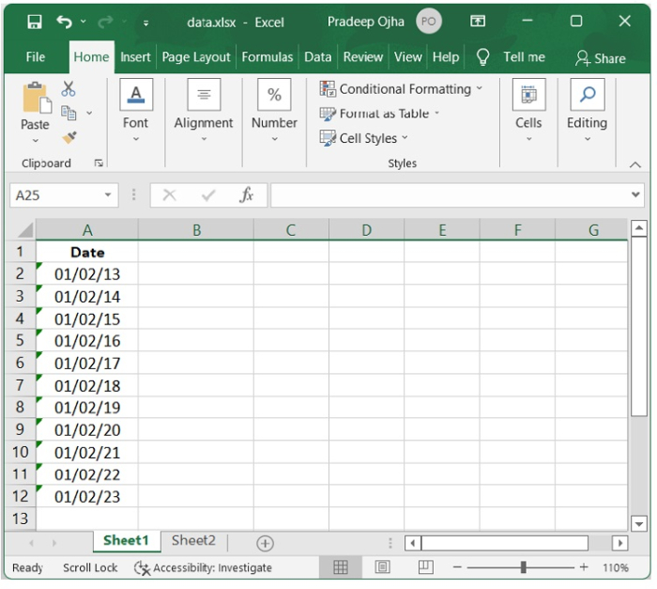Click the Paste clipboard icon
657x589 pixels.
point(37,98)
